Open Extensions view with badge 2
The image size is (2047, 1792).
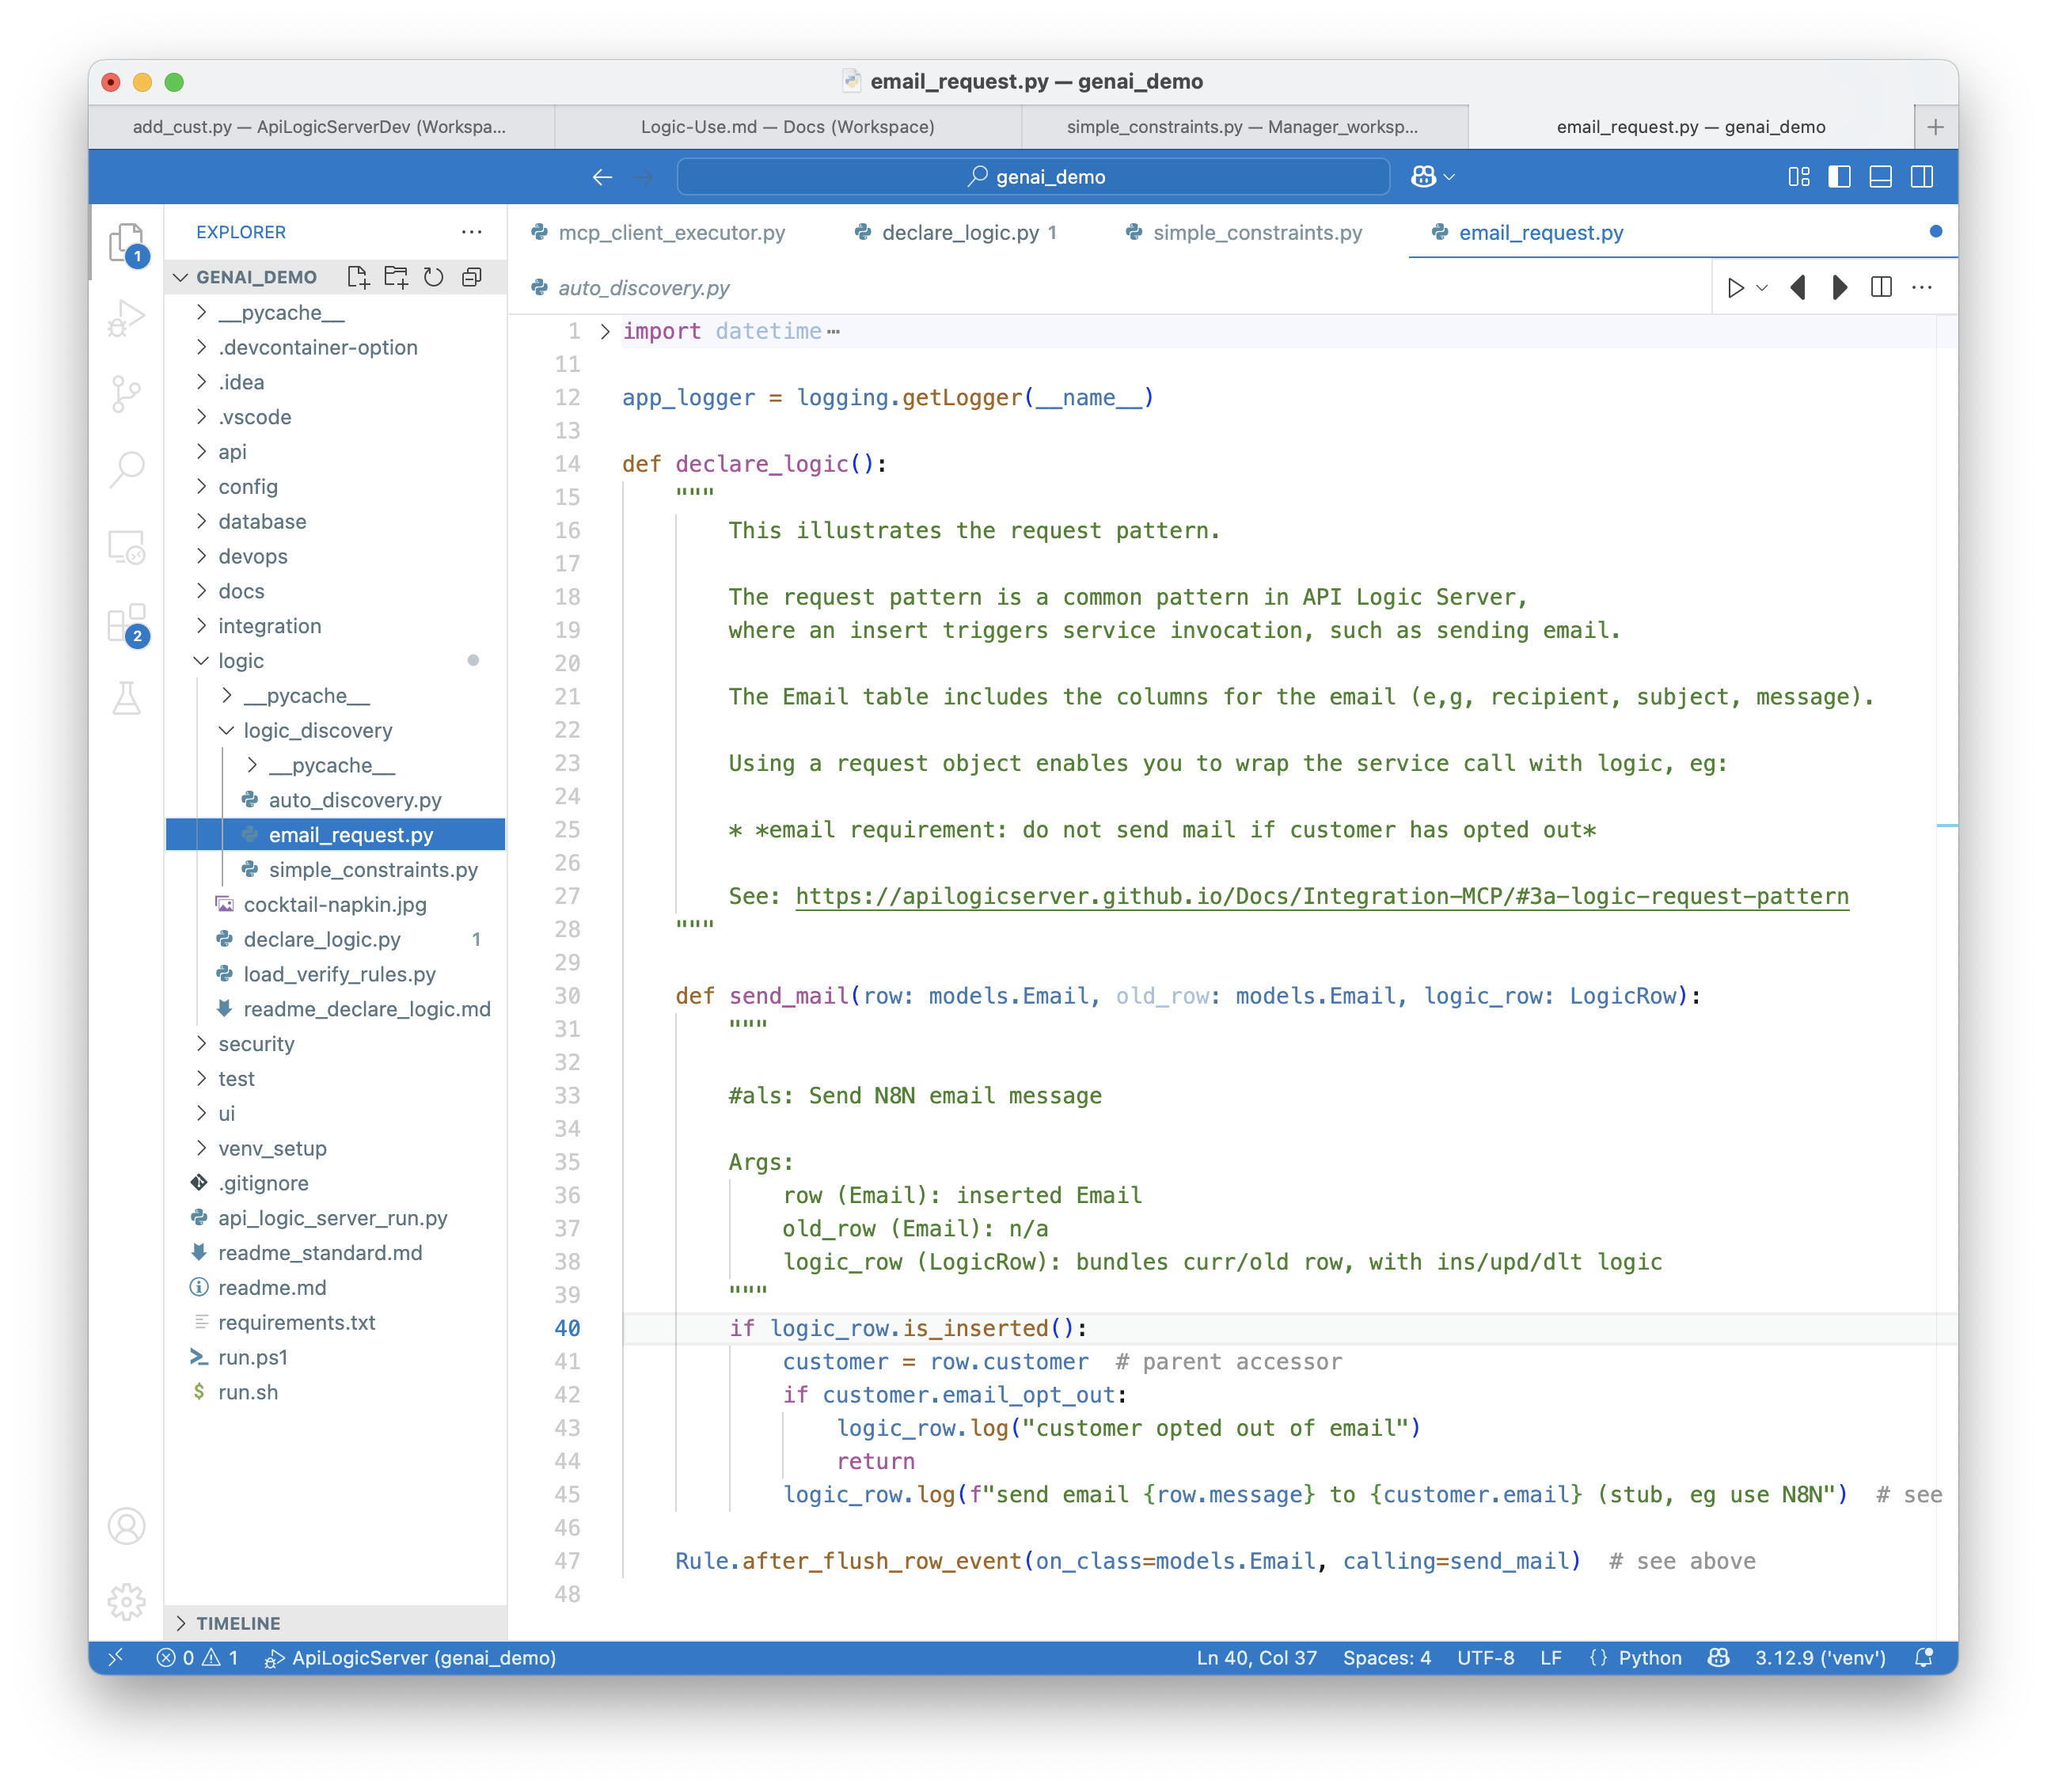point(127,624)
